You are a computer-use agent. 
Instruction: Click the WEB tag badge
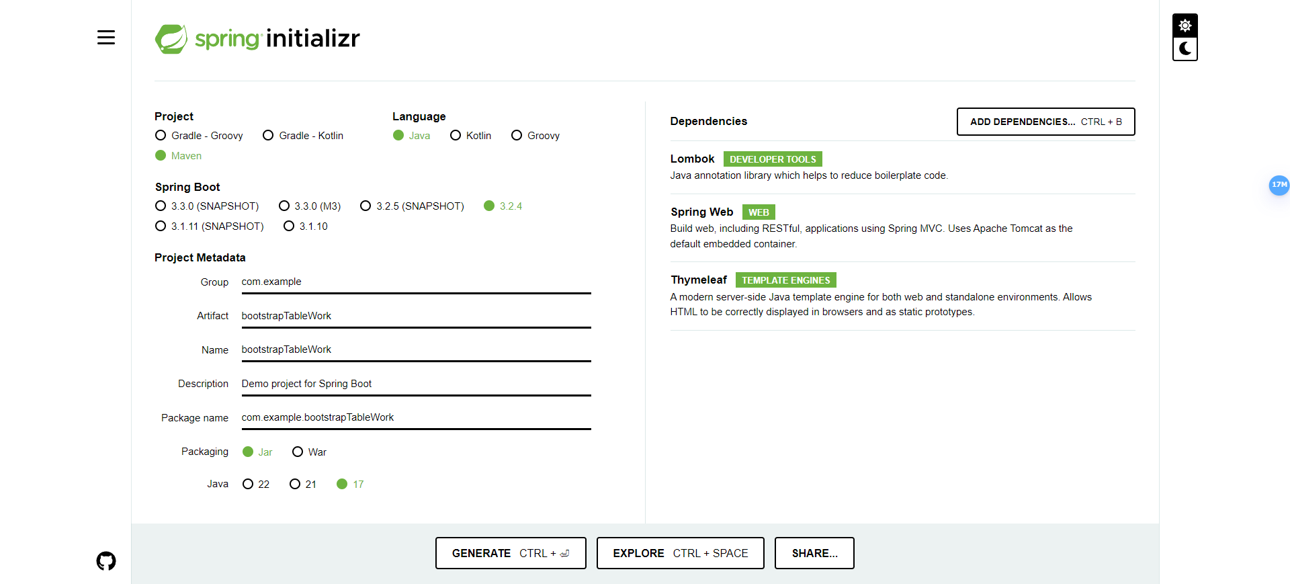click(759, 212)
